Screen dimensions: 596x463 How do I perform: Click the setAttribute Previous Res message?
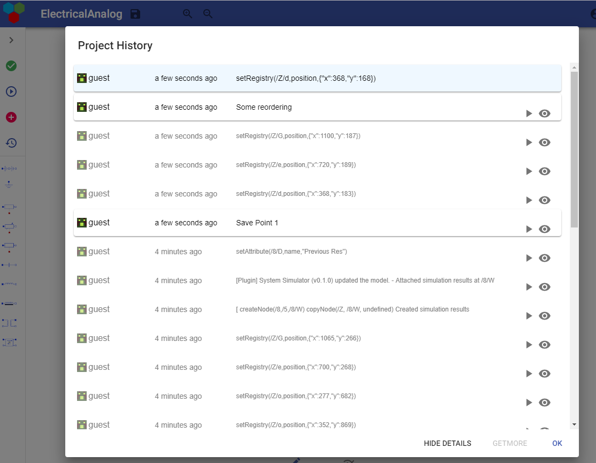click(291, 251)
